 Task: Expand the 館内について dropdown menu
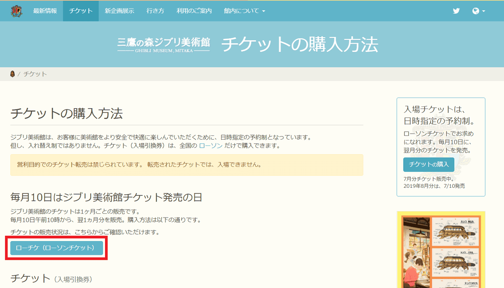[x=244, y=11]
